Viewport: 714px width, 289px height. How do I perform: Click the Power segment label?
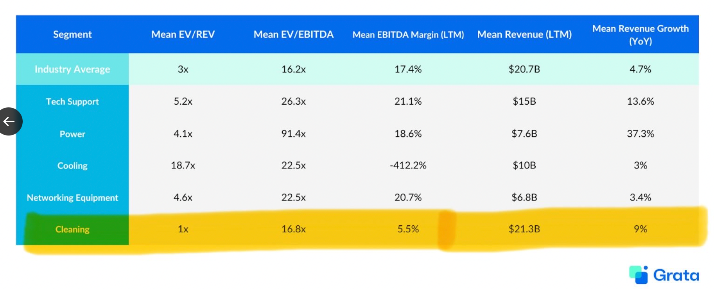[x=72, y=134]
